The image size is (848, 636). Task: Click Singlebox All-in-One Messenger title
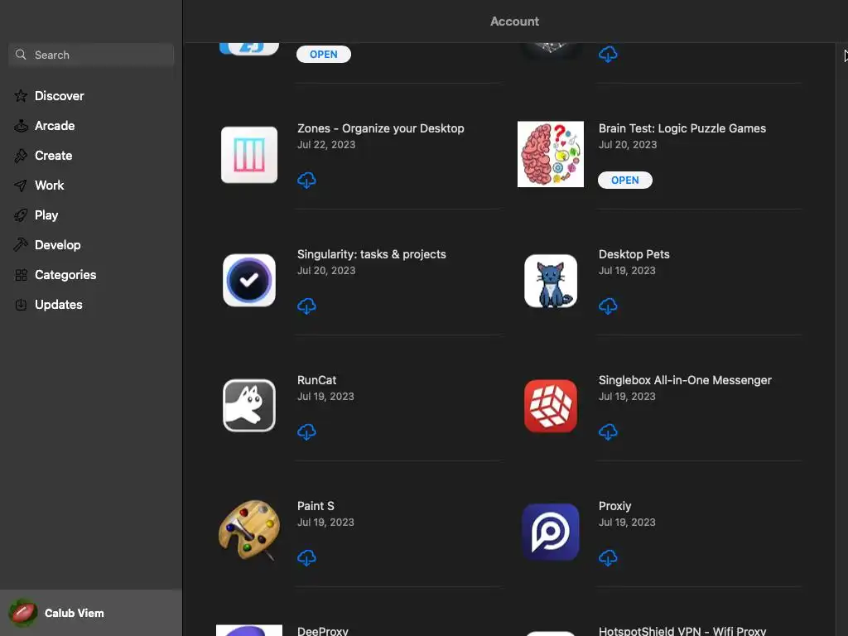[x=685, y=380]
